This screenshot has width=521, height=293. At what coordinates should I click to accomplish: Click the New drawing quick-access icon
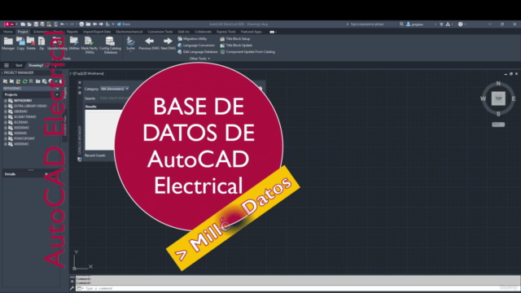23,24
